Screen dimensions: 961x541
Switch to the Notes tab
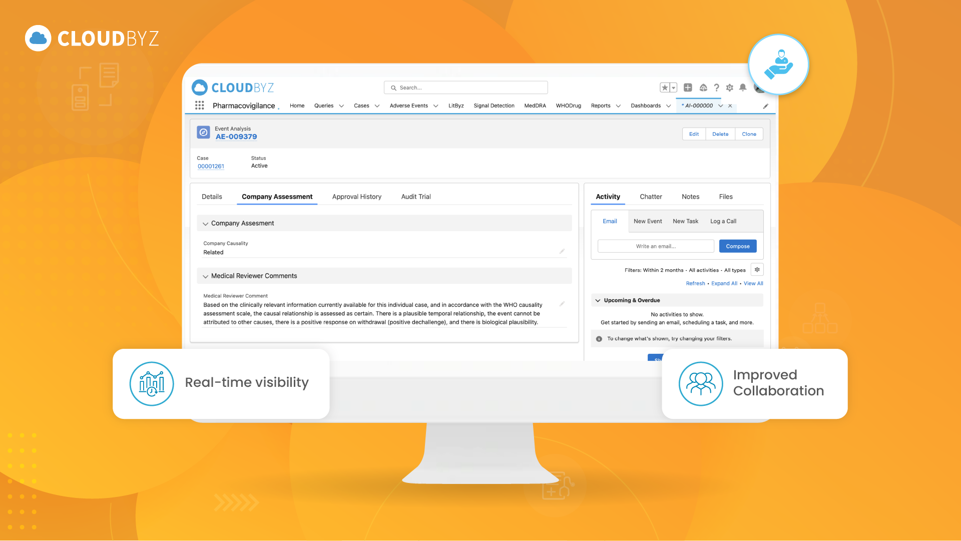pyautogui.click(x=690, y=197)
